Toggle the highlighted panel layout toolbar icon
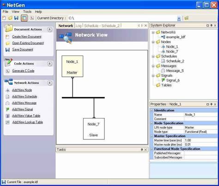Image resolution: width=219 pixels, height=186 pixels. 24,18
